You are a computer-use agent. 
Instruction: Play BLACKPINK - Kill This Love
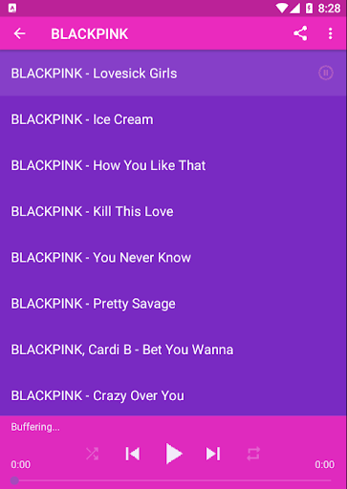(x=173, y=211)
